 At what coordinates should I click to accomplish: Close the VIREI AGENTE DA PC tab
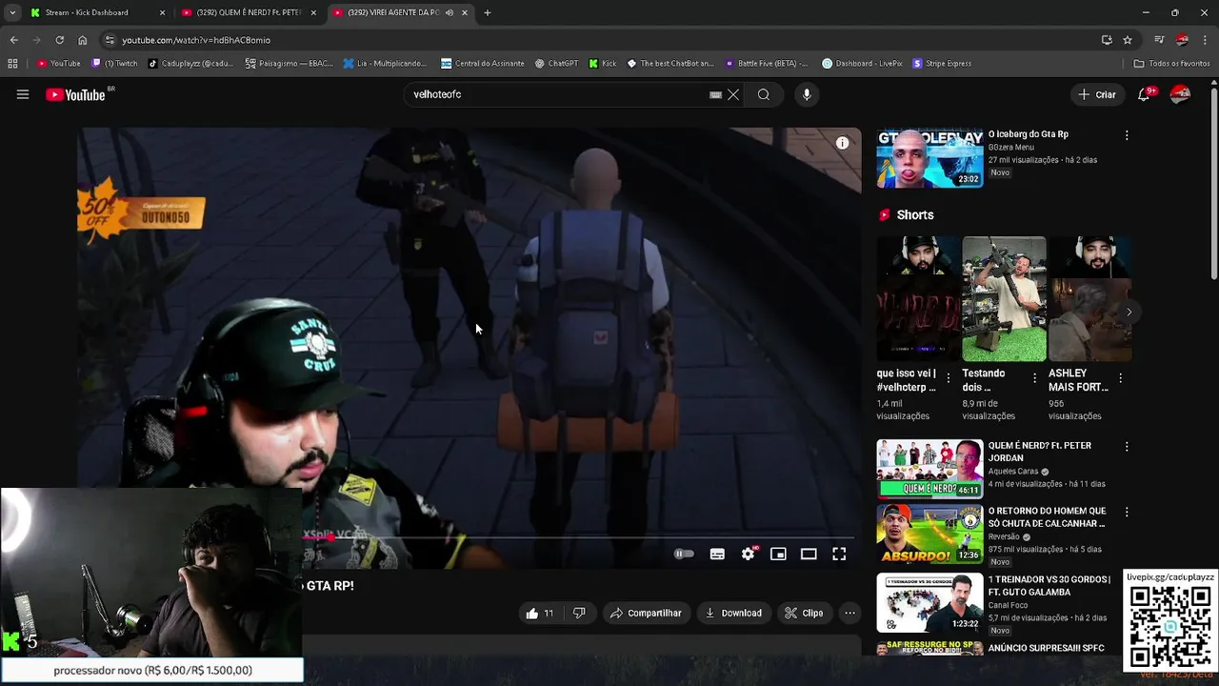click(465, 12)
